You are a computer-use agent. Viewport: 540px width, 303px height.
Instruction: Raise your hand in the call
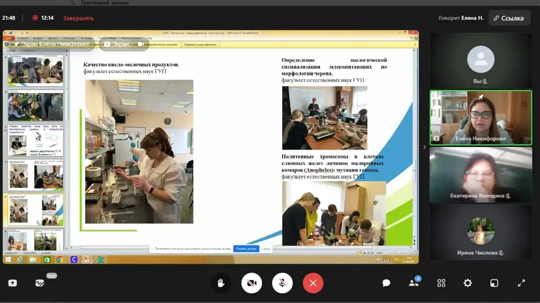221,283
